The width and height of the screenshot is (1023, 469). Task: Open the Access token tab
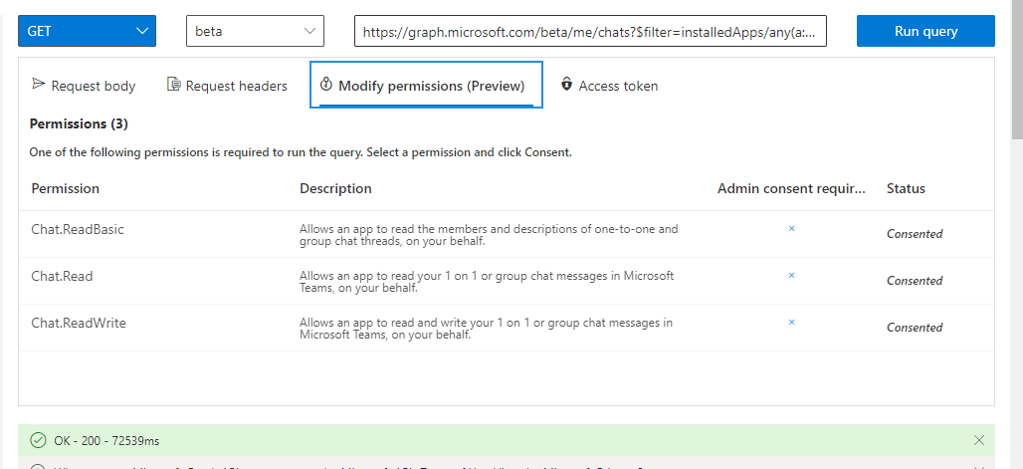[x=609, y=86]
